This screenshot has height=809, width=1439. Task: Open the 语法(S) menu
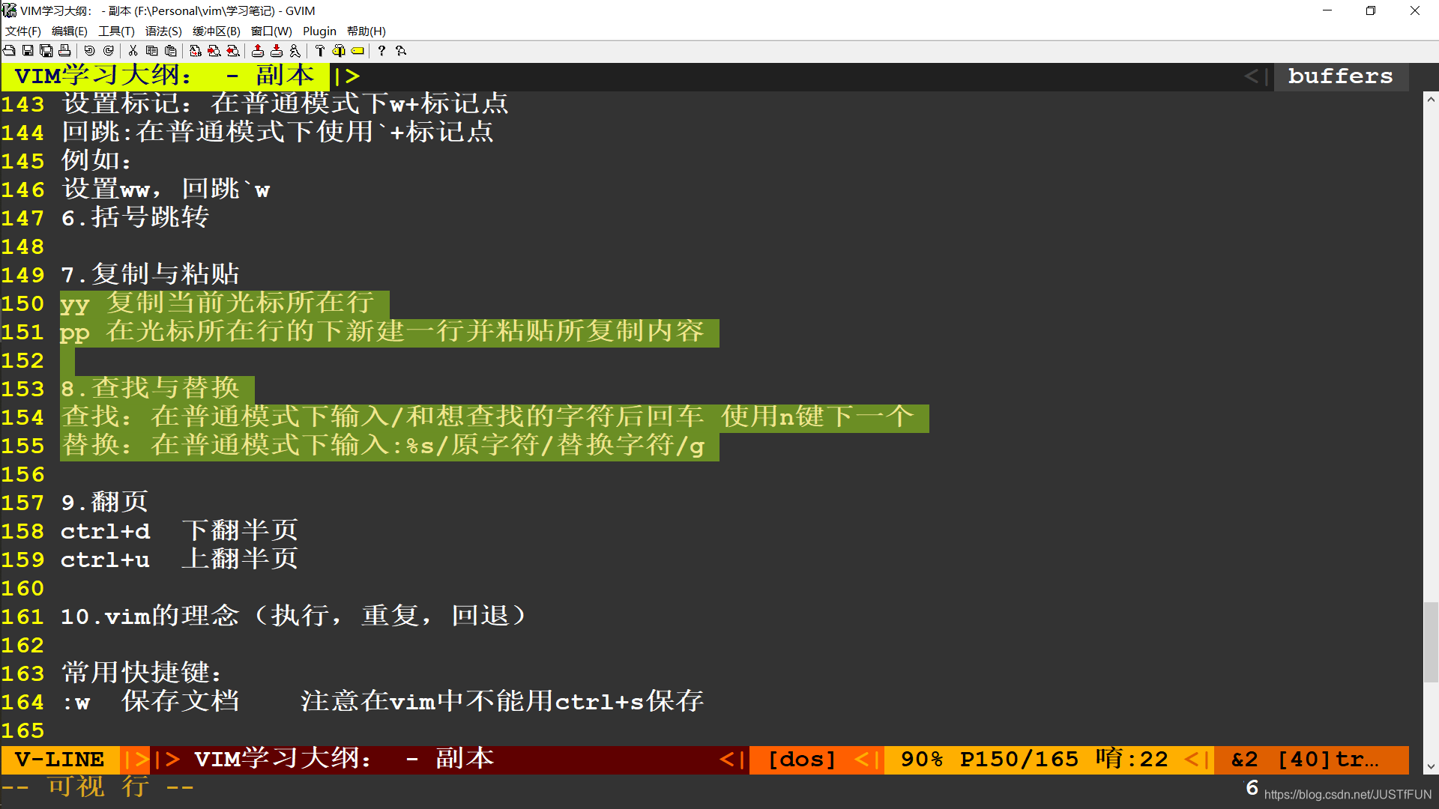click(x=163, y=31)
